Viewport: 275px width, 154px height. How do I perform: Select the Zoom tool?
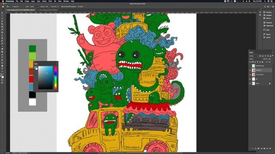(x=2, y=68)
